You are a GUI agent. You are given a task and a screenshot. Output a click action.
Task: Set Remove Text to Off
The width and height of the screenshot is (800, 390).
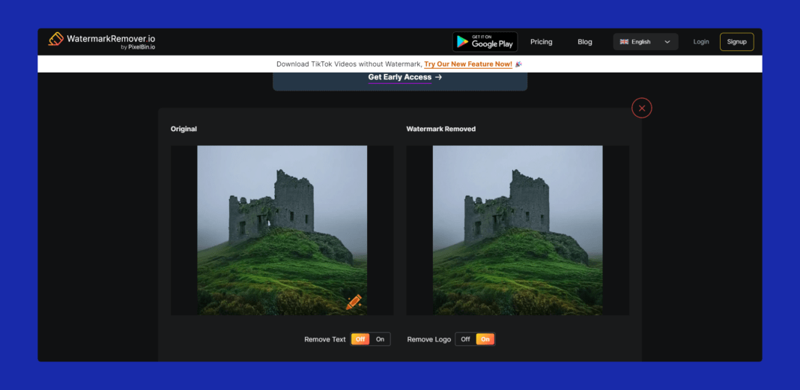click(x=360, y=339)
